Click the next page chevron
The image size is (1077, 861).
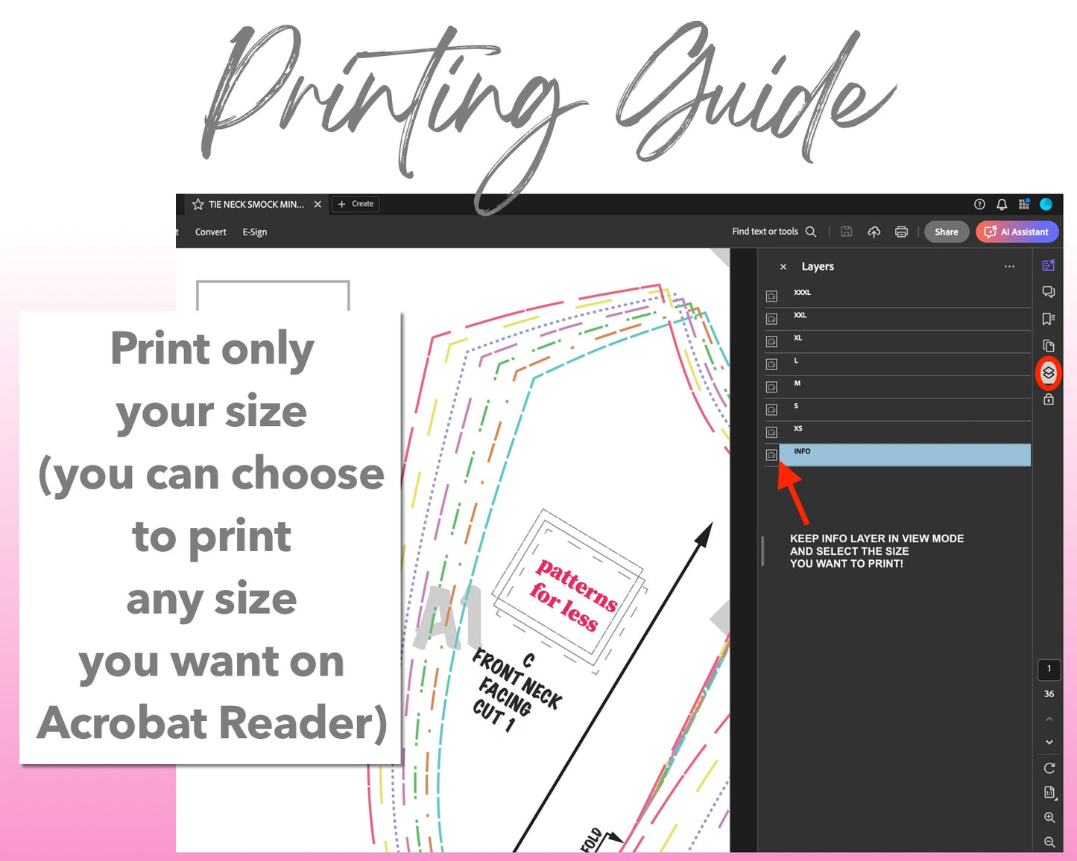[x=1049, y=742]
